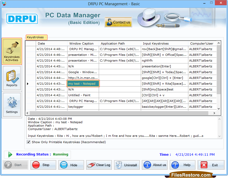Image resolution: width=228 pixels, height=178 pixels.
Task: Select the 'presentation[Enter]' keystrokes cell
Action: pyautogui.click(x=164, y=66)
